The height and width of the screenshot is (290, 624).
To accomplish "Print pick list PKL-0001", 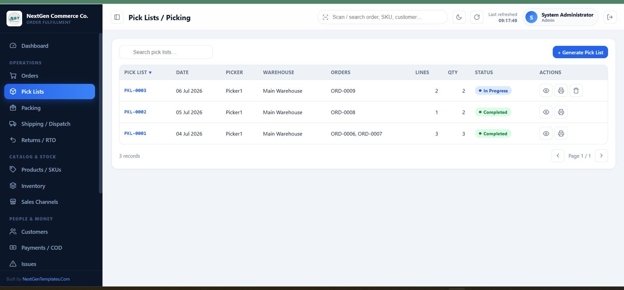I will click(x=561, y=133).
